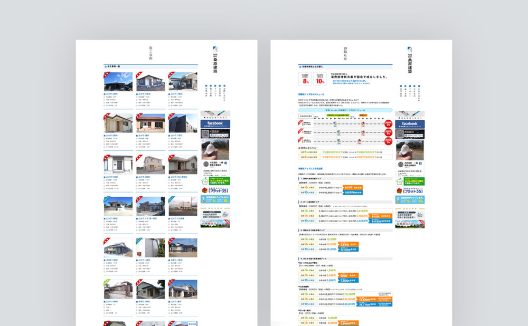Click the red NEW ribbon on the top-left property photo
The height and width of the screenshot is (326, 528).
[107, 74]
